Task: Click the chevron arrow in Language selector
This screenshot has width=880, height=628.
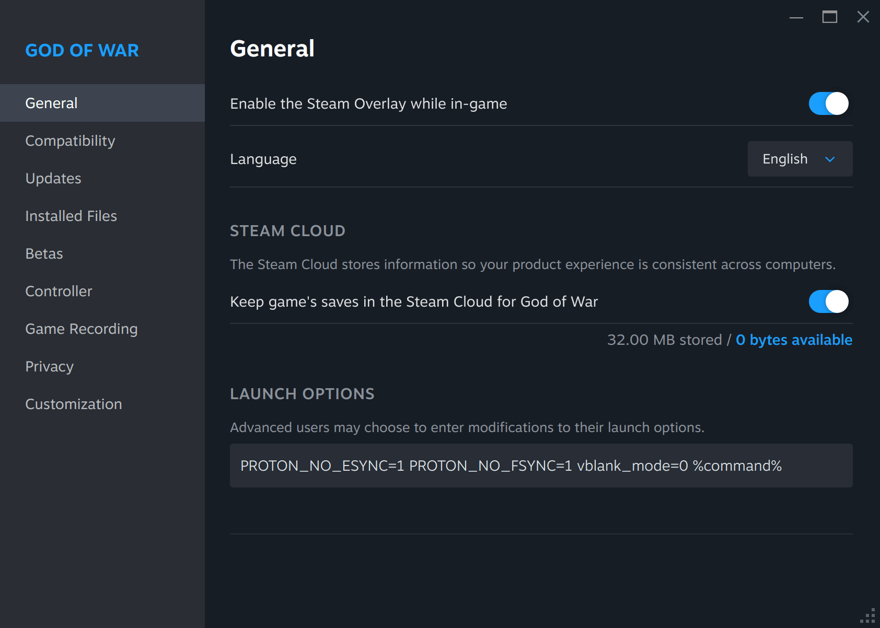Action: coord(830,159)
